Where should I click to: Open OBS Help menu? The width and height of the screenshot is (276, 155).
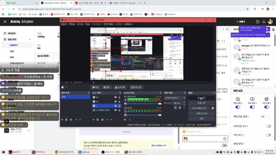(x=128, y=24)
